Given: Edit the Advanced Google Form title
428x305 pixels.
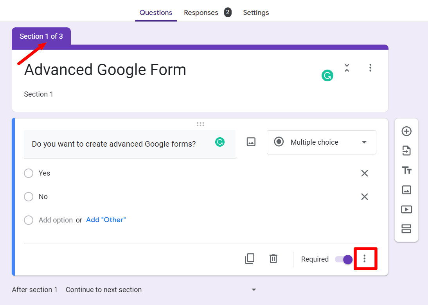Looking at the screenshot, I should [x=105, y=70].
